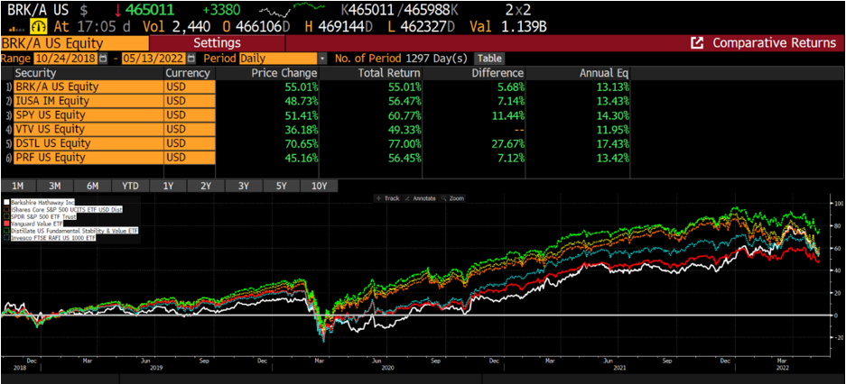Sort by Total Return column header

[370, 73]
